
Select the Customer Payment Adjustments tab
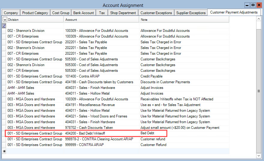click(x=234, y=12)
